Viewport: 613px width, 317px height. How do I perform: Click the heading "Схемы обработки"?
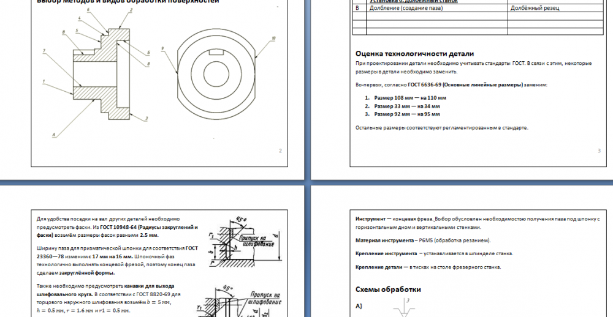click(388, 289)
